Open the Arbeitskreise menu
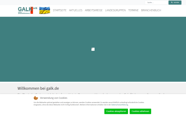This screenshot has width=186, height=116. coord(94,10)
